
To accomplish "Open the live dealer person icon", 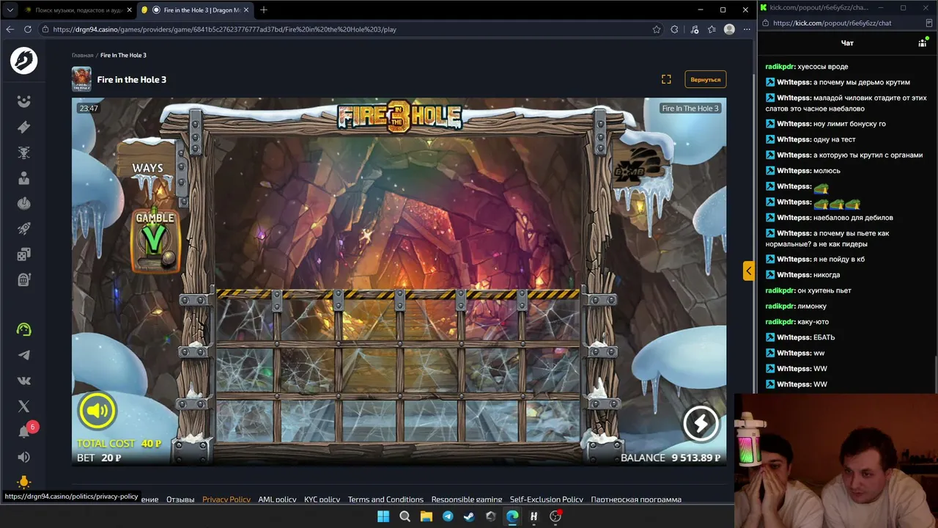I will tap(23, 178).
